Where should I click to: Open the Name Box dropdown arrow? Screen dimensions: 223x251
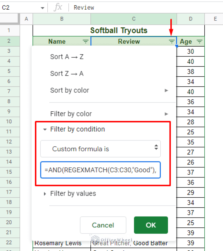pyautogui.click(x=42, y=8)
